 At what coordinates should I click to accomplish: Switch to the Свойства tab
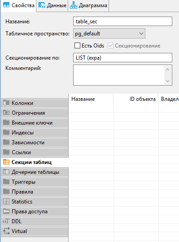[18, 5]
